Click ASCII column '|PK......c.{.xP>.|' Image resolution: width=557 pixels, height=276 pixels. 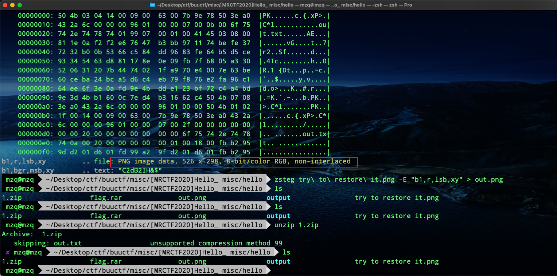[x=295, y=16]
